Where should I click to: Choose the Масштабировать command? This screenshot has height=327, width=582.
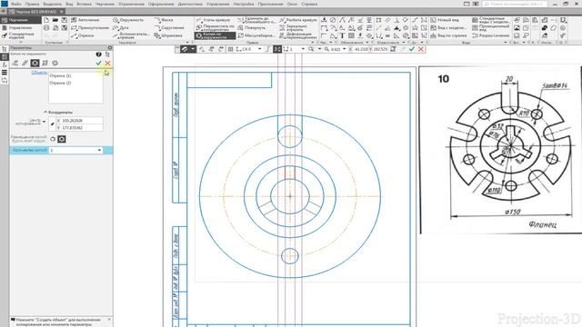point(256,35)
